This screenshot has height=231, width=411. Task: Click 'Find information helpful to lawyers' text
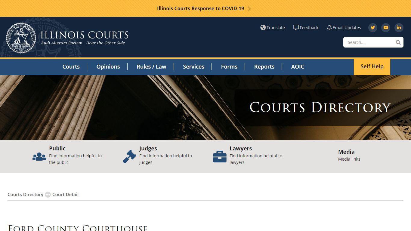(256, 159)
